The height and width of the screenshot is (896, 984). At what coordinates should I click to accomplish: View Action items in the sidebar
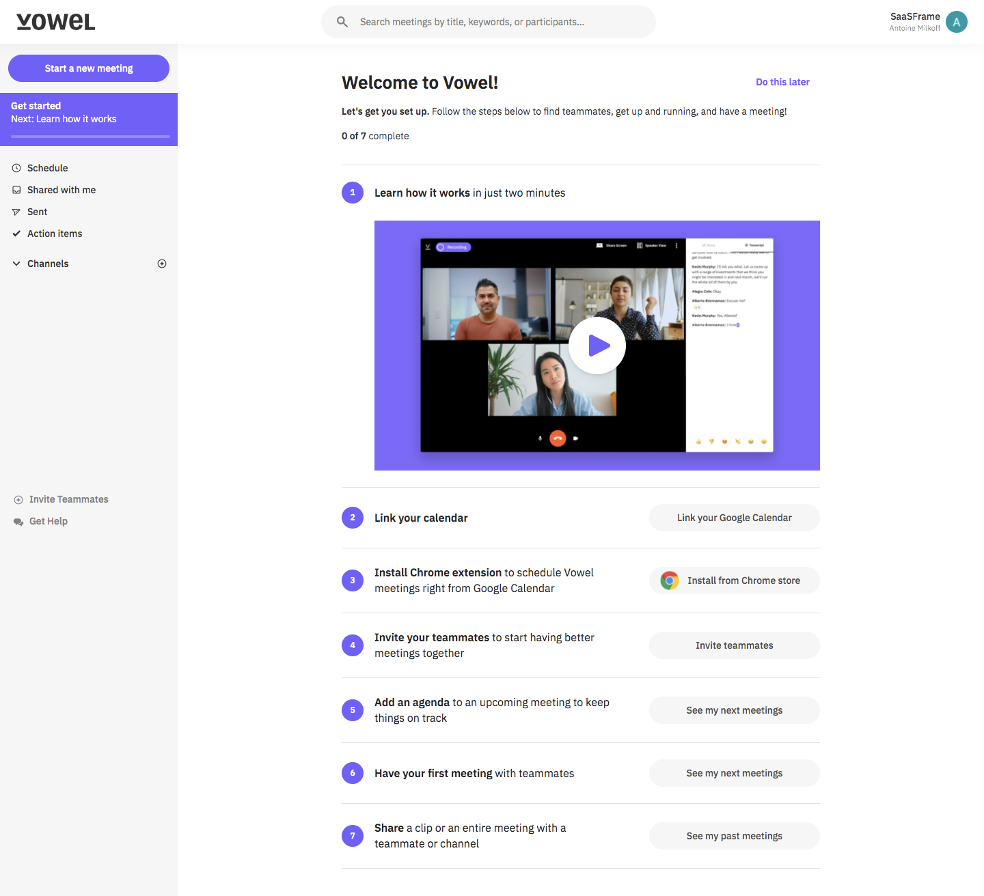coord(55,234)
